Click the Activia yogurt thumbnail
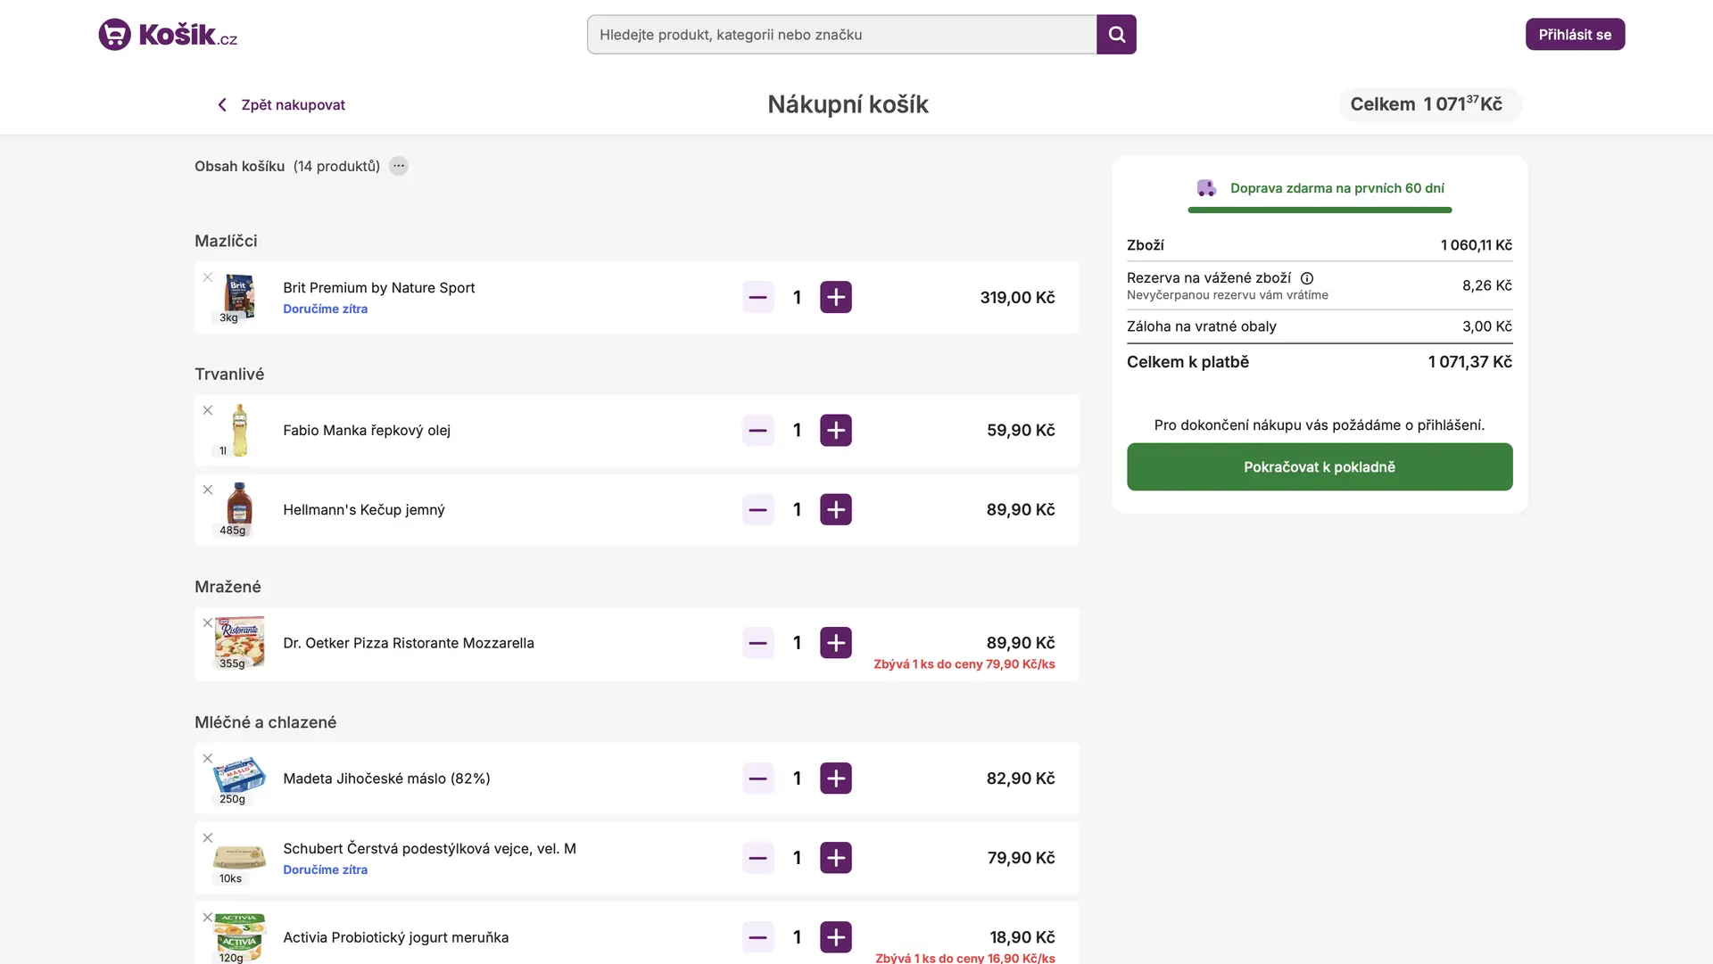This screenshot has height=964, width=1713. 239,936
